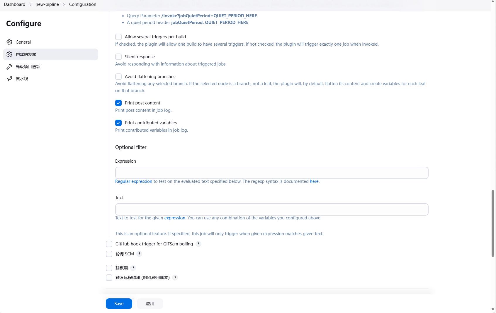Click the scrollbar up arrow
This screenshot has height=313, width=496.
click(493, 2)
